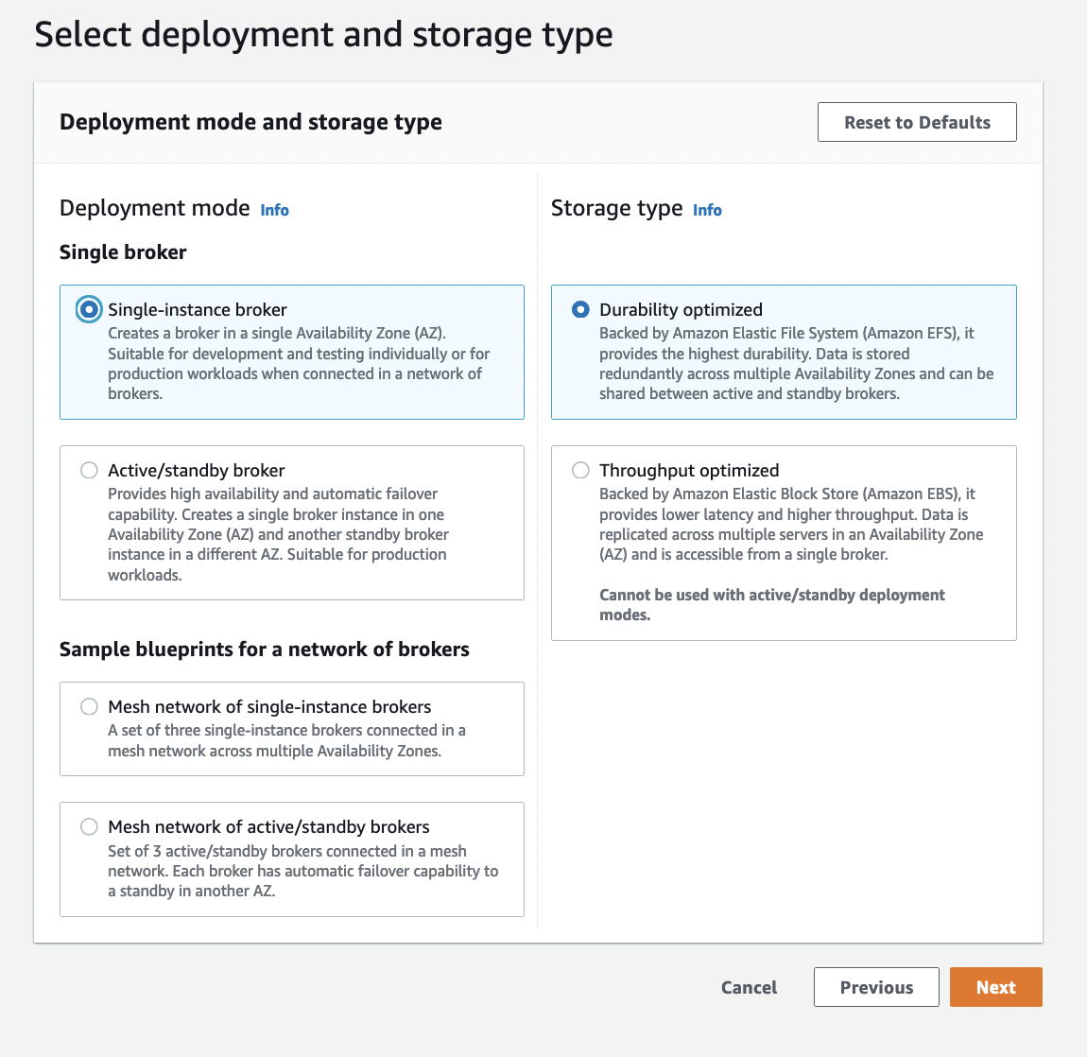Open the Info link beside Deployment mode
This screenshot has height=1057, width=1087.
point(274,210)
